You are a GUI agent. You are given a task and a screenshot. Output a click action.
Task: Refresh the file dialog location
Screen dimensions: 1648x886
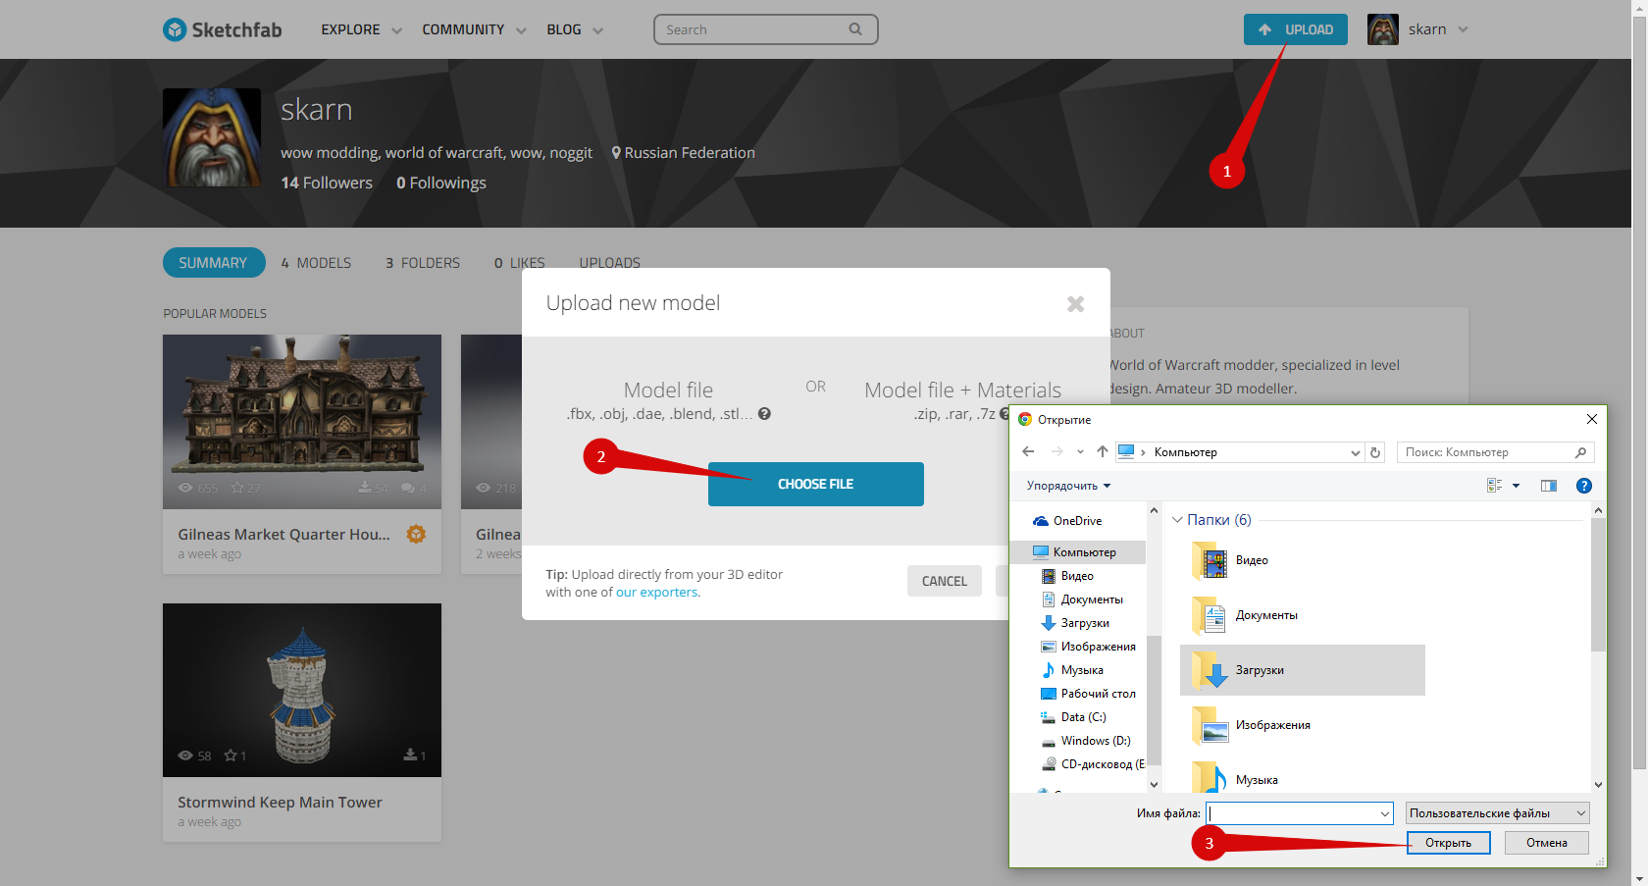pyautogui.click(x=1375, y=452)
